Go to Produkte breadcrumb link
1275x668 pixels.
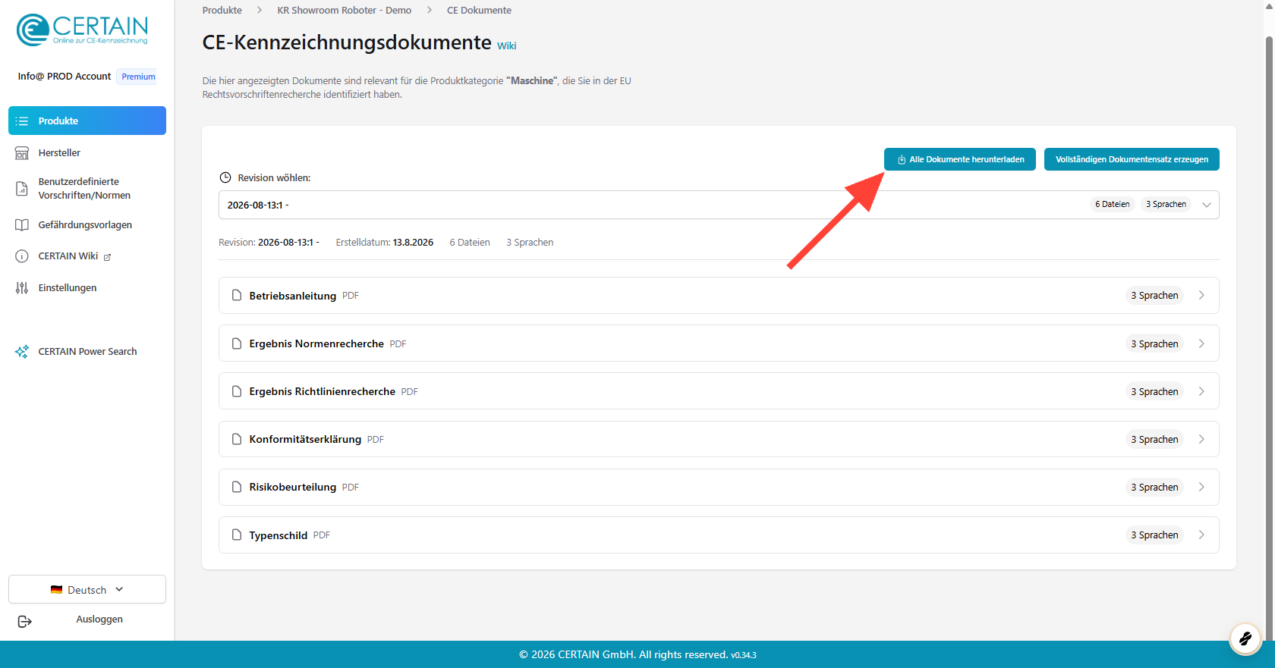click(x=222, y=11)
